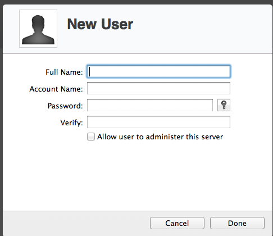Viewport: 273px width, 236px height.
Task: Open the password assistant key icon
Action: (224, 105)
